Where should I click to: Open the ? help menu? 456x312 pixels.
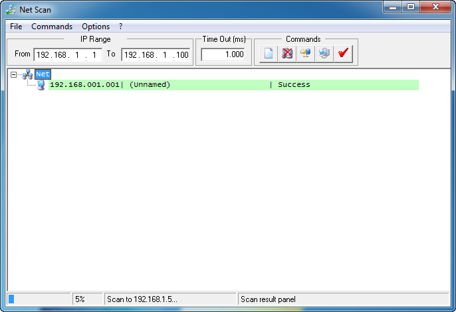coord(120,27)
